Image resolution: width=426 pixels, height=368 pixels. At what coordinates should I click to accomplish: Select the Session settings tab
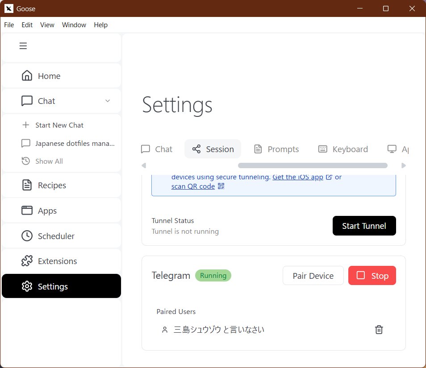[x=213, y=149]
